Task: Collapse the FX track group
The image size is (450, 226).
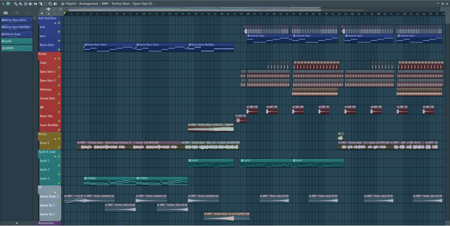Action: pos(55,192)
